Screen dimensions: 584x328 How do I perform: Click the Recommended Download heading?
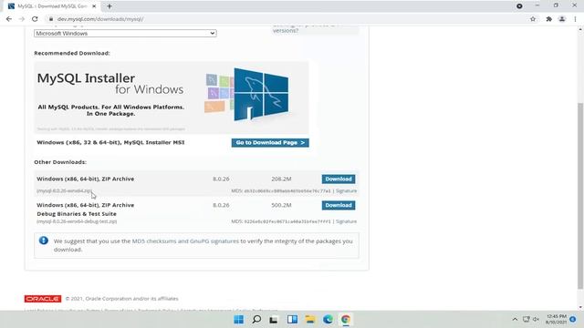point(72,53)
